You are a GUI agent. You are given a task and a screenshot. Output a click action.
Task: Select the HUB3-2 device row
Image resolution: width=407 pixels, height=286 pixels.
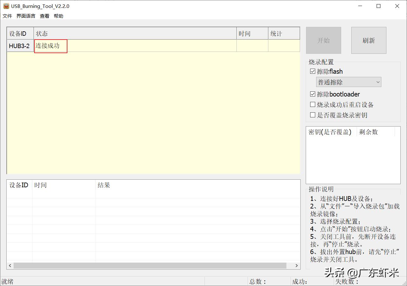coord(20,46)
